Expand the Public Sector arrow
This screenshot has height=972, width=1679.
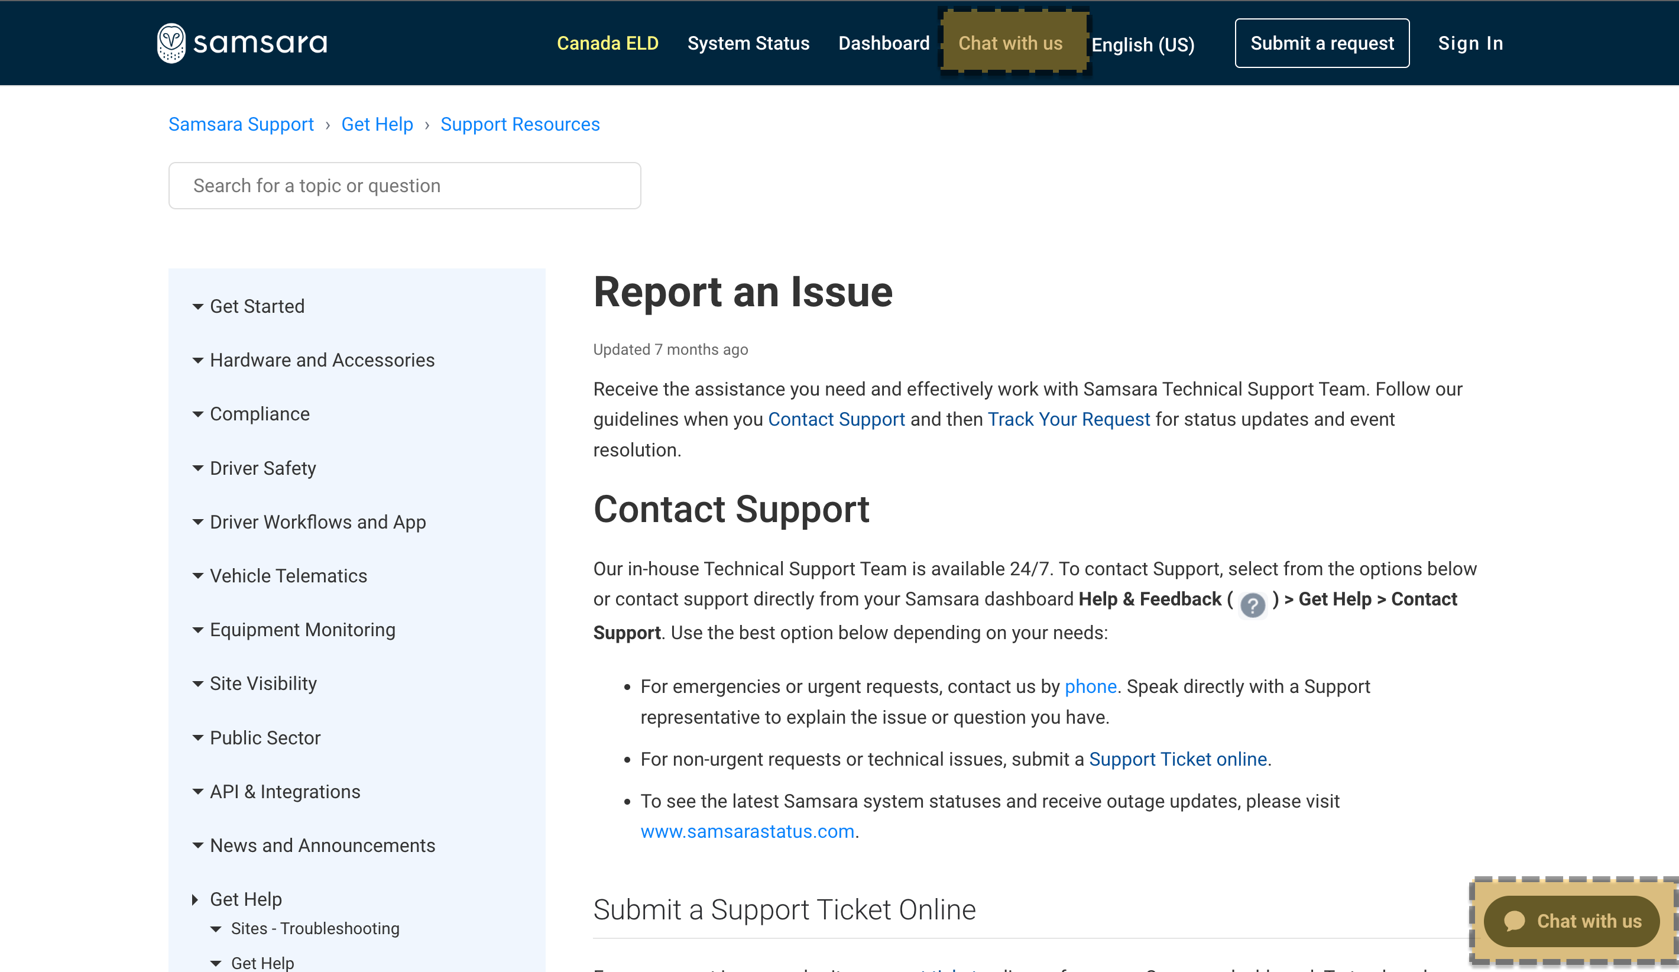click(198, 738)
